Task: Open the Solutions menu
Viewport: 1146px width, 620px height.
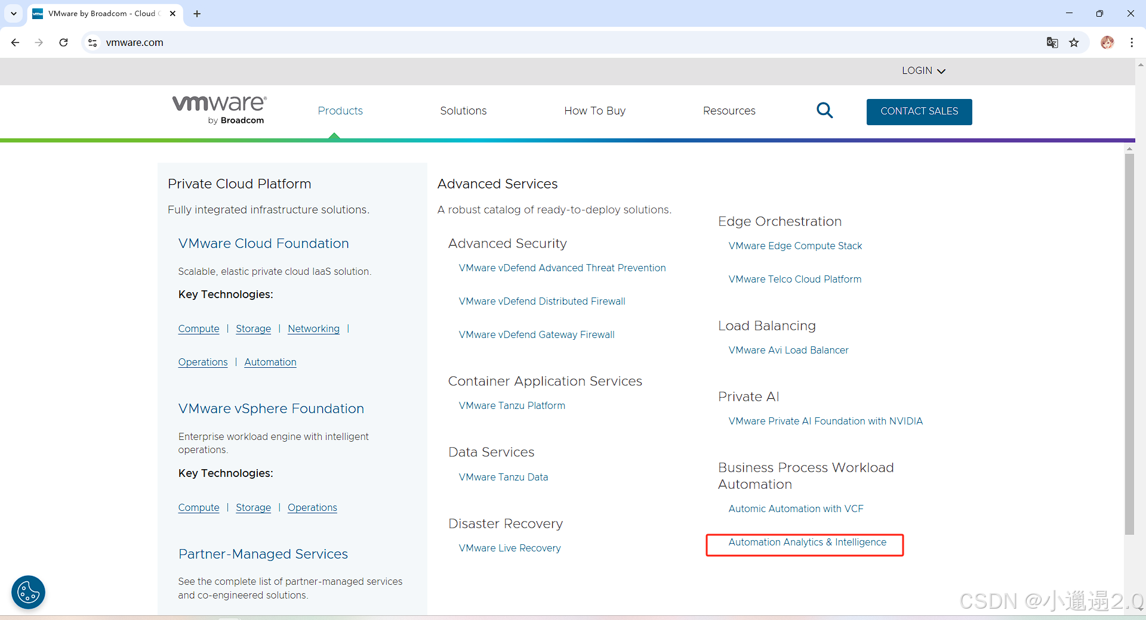Action: pos(463,110)
